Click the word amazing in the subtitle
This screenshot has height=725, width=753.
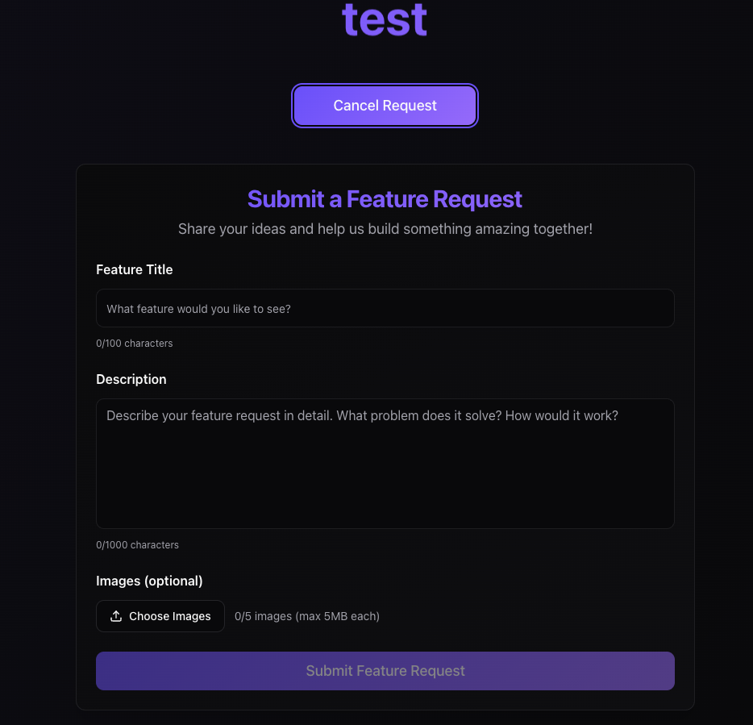coord(501,229)
